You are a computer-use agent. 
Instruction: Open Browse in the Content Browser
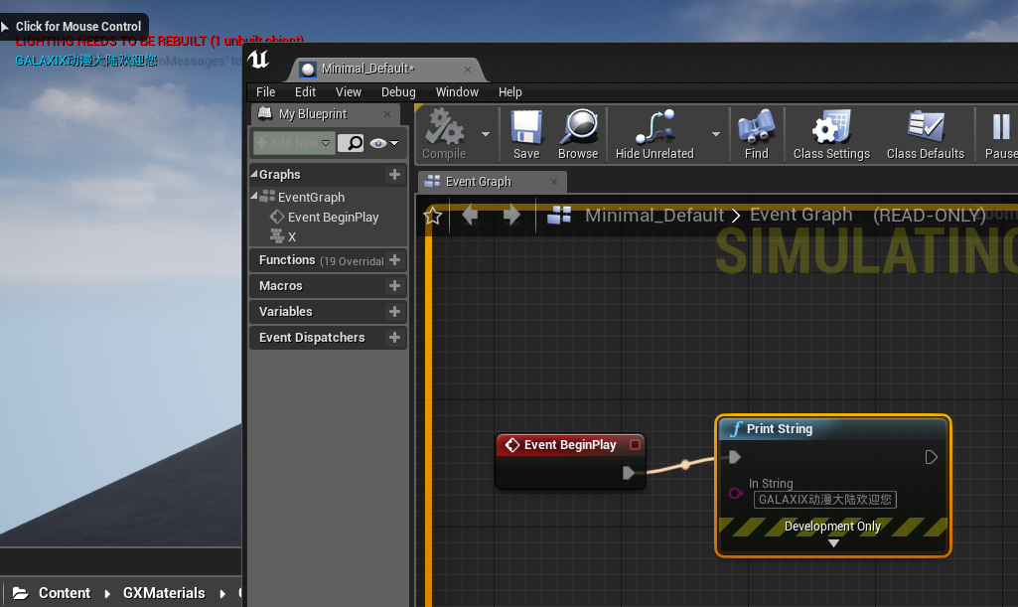click(x=577, y=134)
